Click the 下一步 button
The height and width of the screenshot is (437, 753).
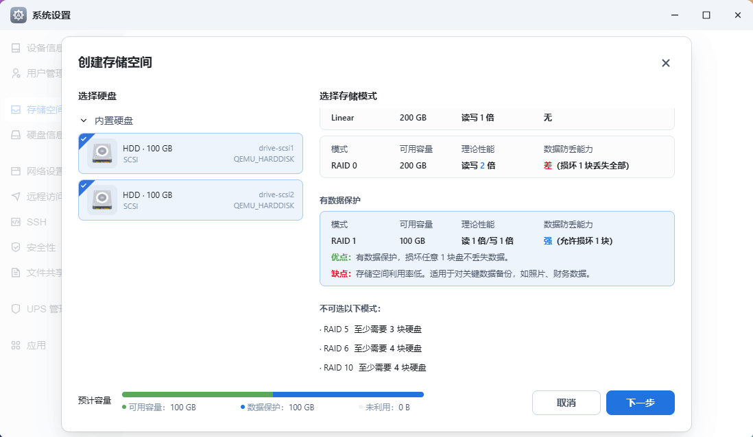click(640, 403)
